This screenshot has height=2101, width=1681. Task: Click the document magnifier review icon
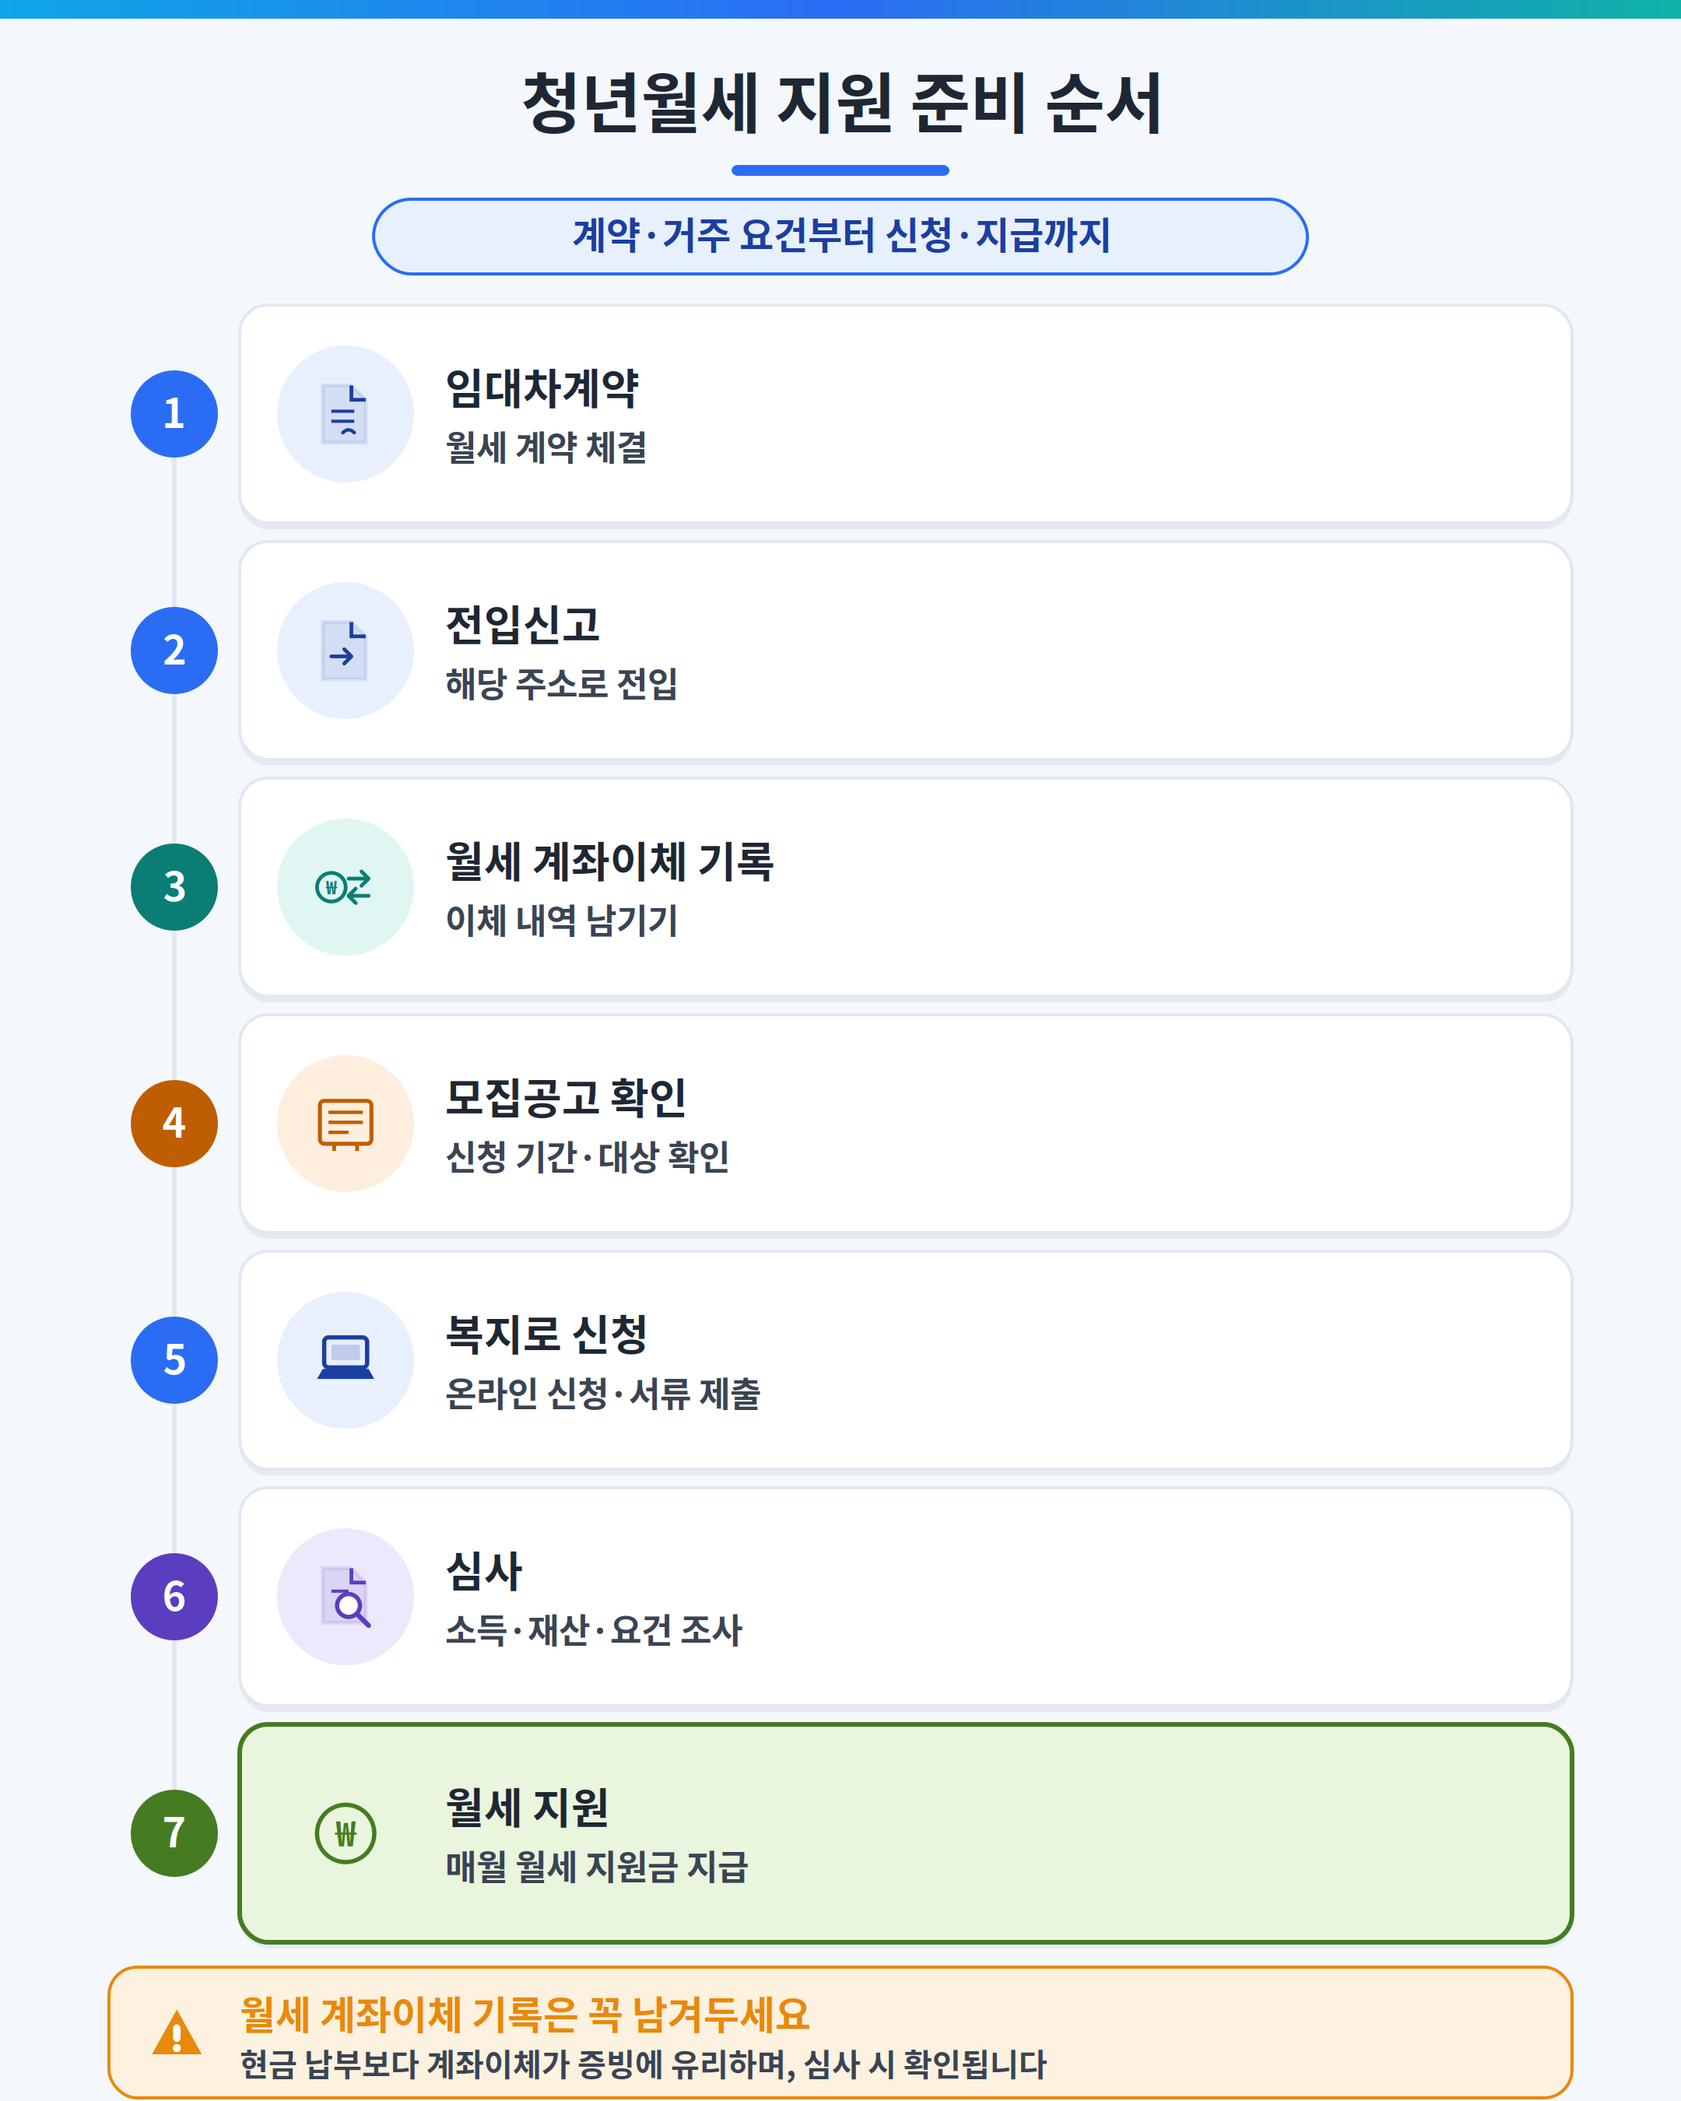click(x=345, y=1596)
